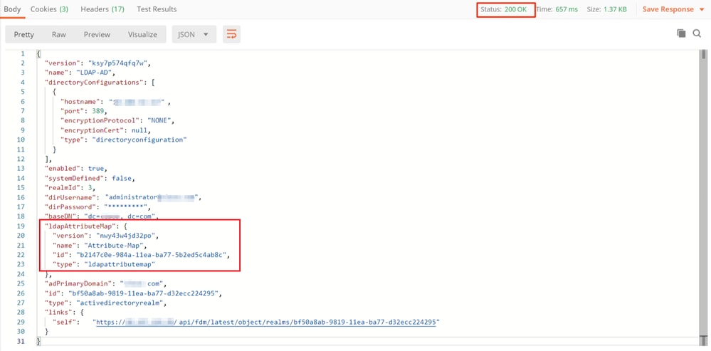Click the response Size 1.37 KB label
Viewport: 711px width, 351px height.
coord(607,9)
